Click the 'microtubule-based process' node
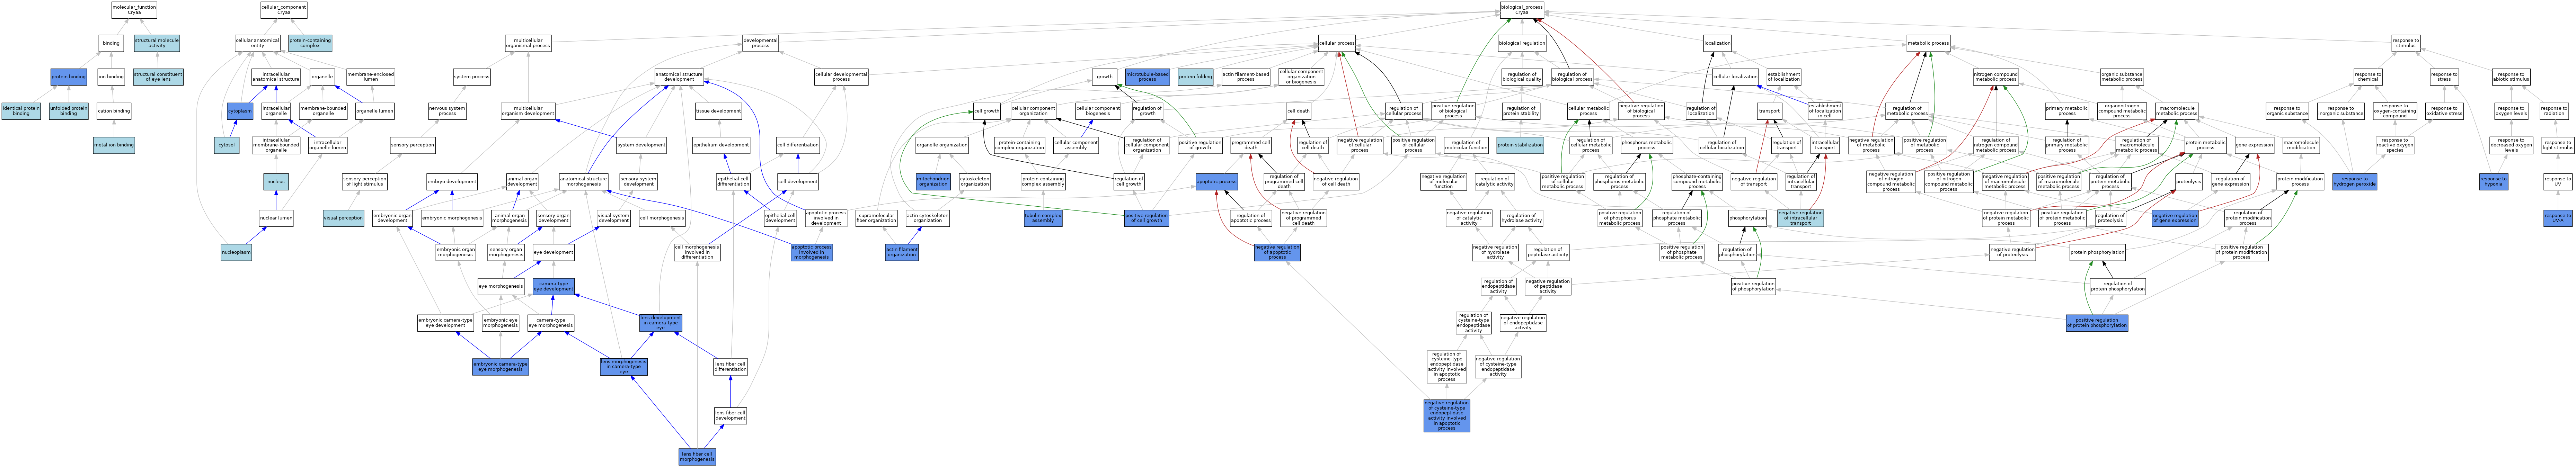The height and width of the screenshot is (467, 2576). coord(1147,77)
